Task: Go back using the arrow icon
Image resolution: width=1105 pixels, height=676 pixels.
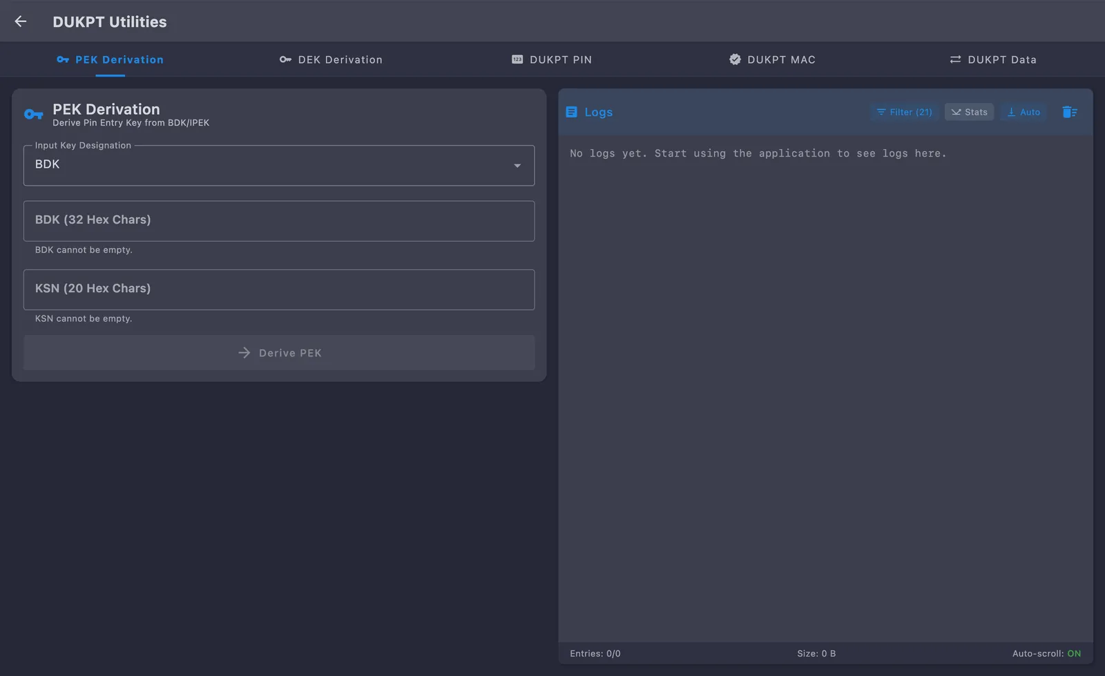Action: (x=21, y=21)
